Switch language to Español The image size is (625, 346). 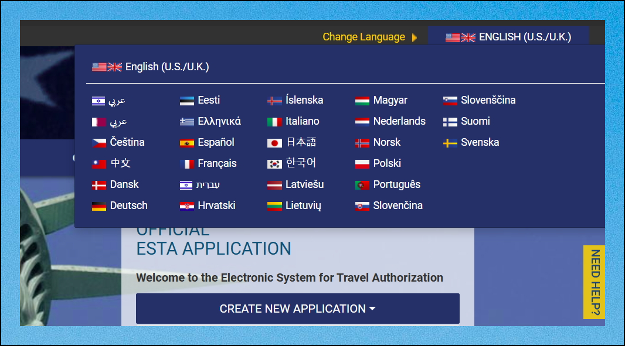coord(216,142)
